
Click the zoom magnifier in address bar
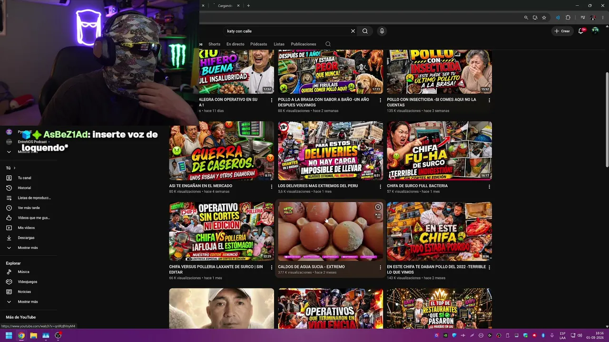pos(526,18)
